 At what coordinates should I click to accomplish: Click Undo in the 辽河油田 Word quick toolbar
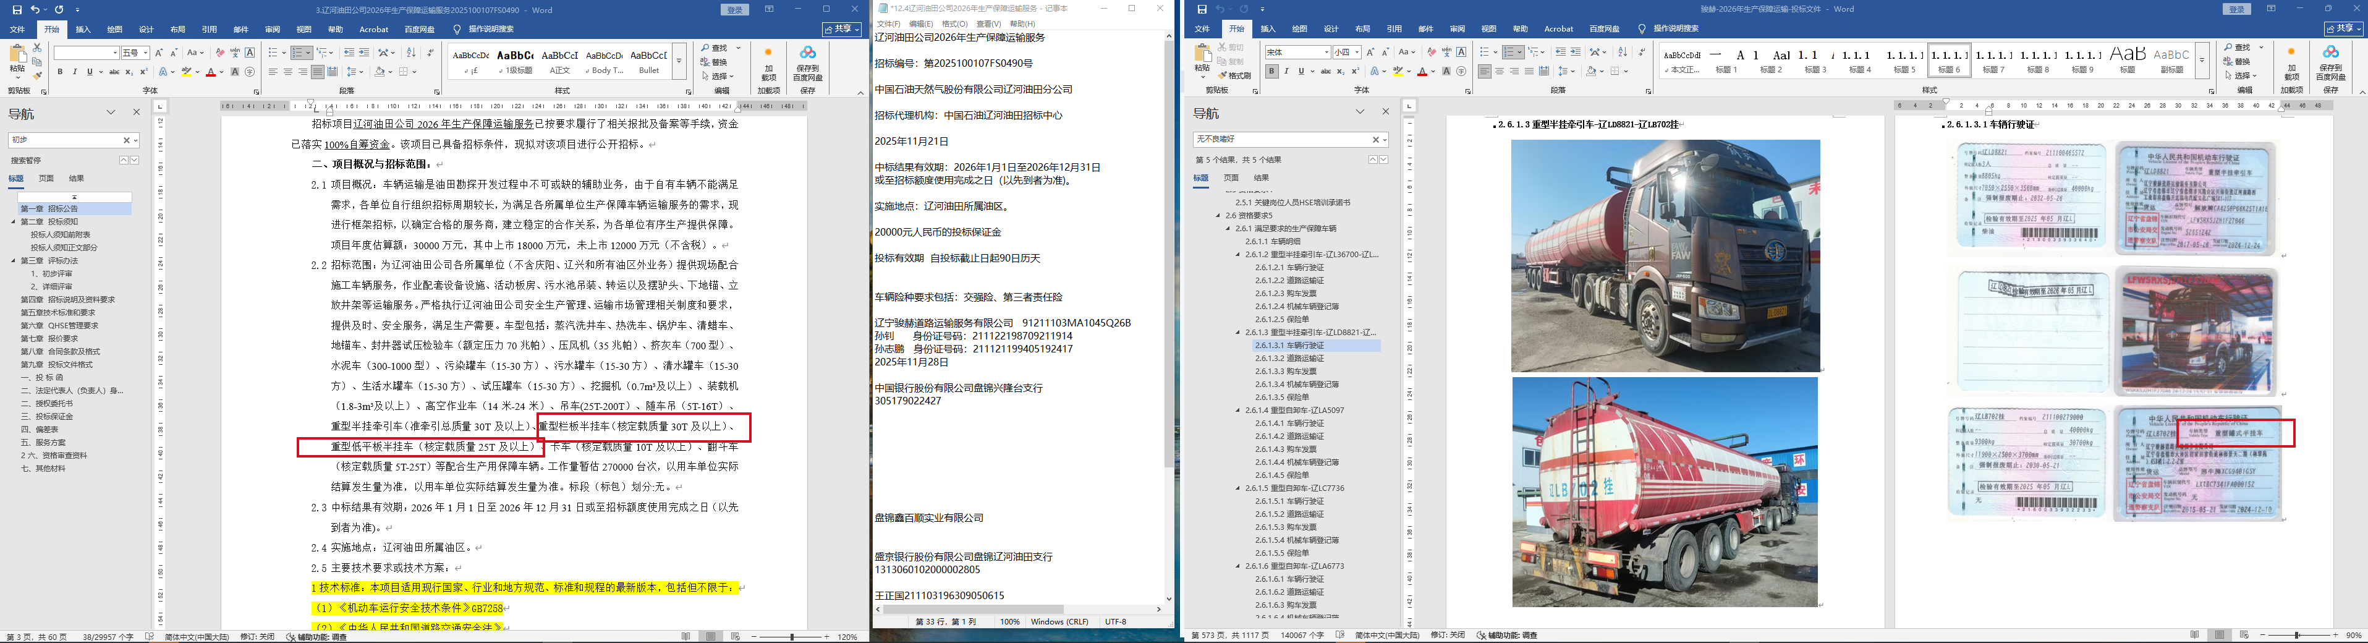35,10
